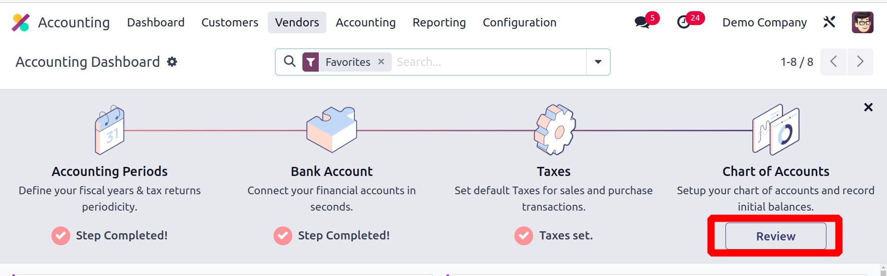Click the search magnifier icon
The width and height of the screenshot is (887, 276).
[289, 62]
